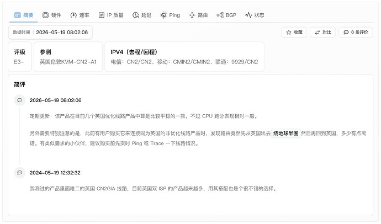Switch to the 路由 tab

[x=198, y=15]
